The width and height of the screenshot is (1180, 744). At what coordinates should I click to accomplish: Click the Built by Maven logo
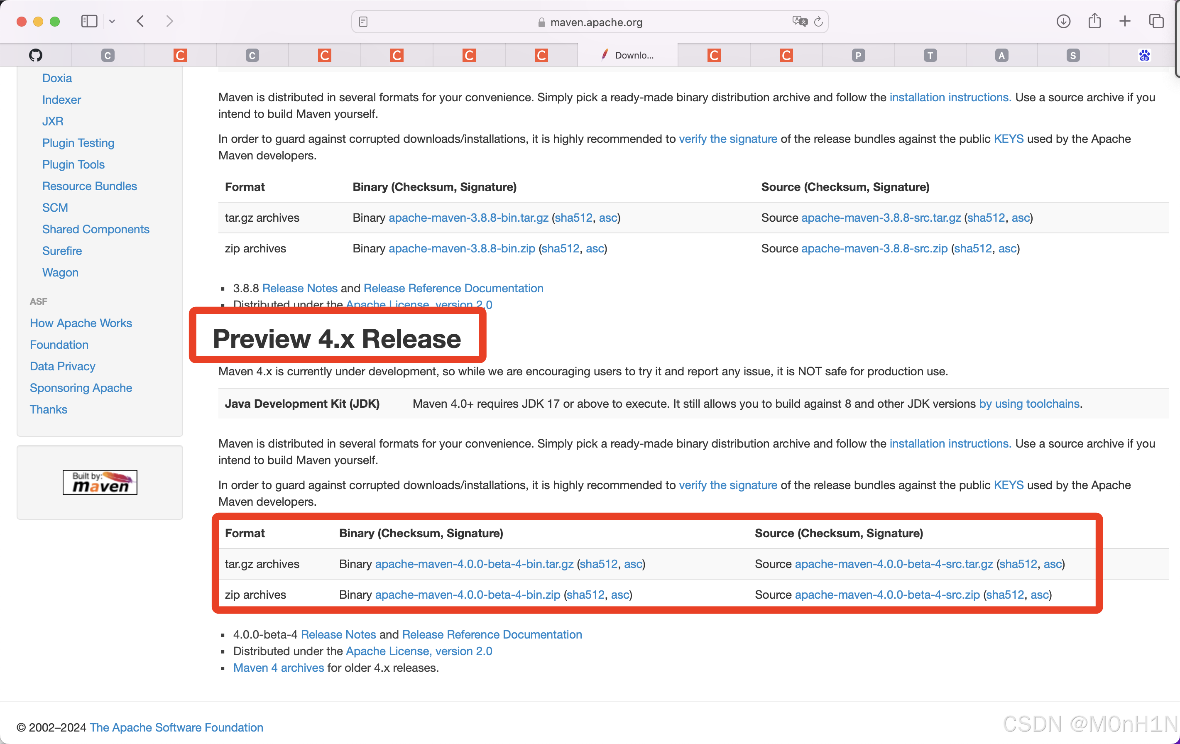[x=100, y=482]
